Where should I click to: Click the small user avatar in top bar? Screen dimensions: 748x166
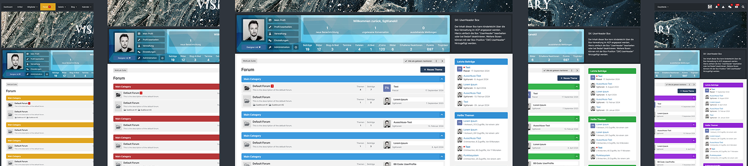(710, 7)
